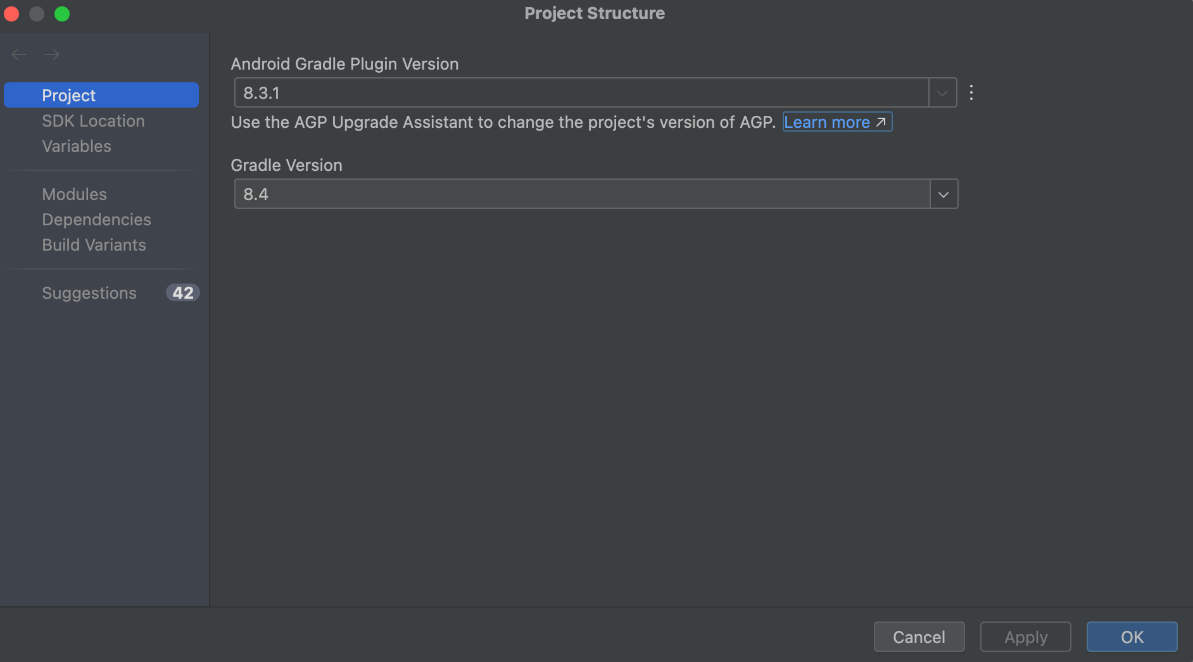Click the green zoom window button

[62, 13]
